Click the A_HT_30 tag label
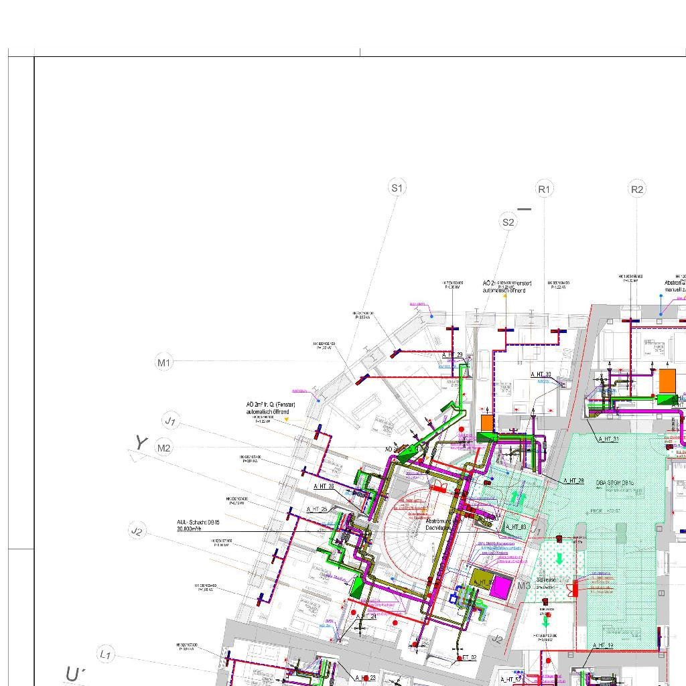This screenshot has height=686, width=686. 541,375
